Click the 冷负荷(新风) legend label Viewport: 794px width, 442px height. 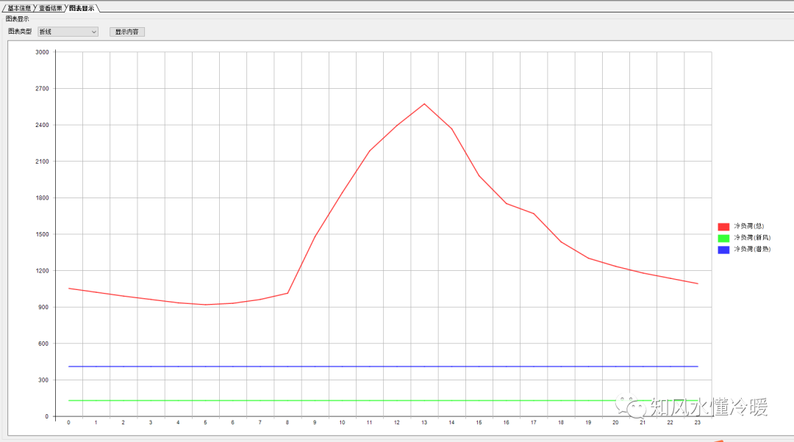click(752, 237)
